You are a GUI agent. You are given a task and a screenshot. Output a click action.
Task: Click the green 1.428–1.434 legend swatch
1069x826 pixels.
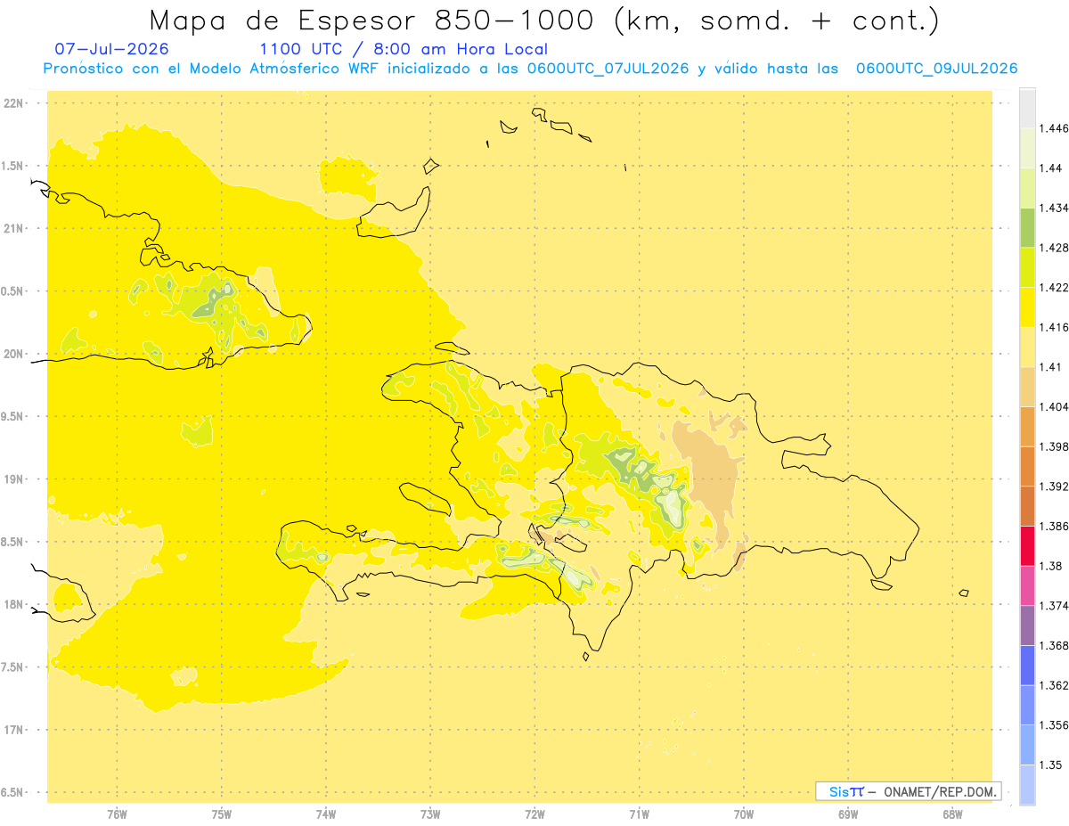pyautogui.click(x=1027, y=227)
